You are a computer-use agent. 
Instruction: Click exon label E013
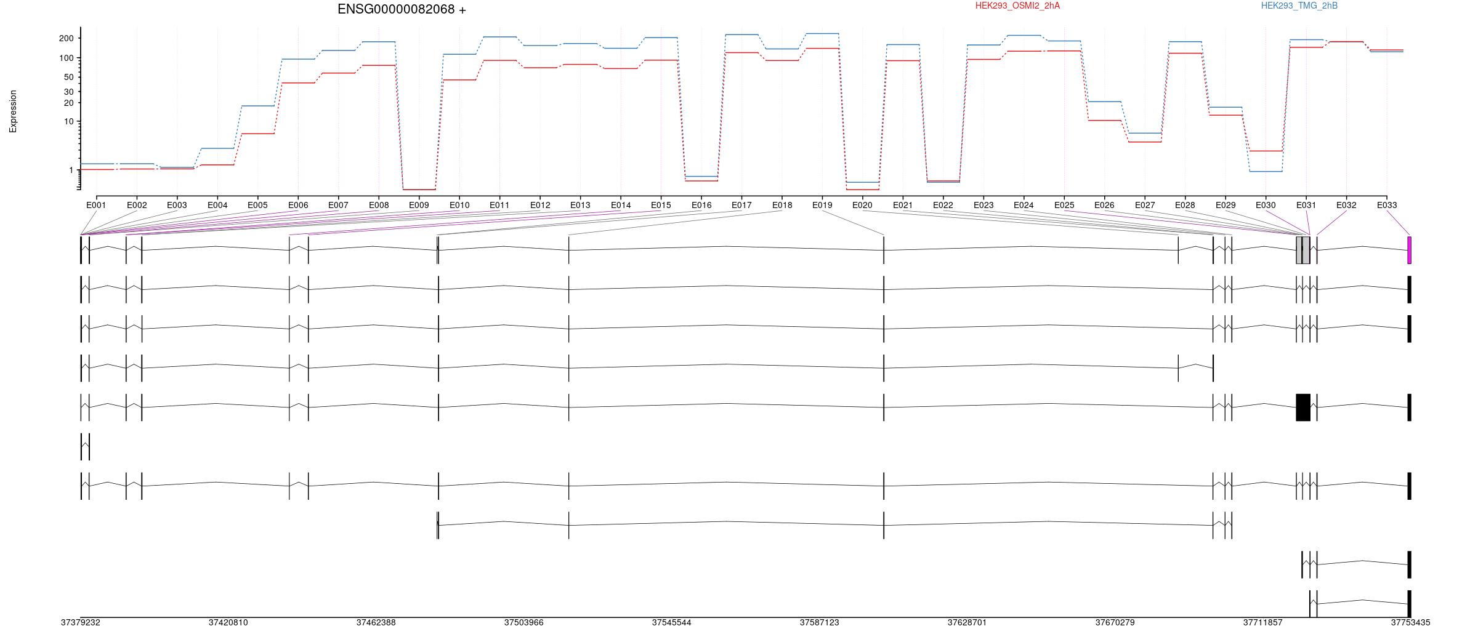580,205
